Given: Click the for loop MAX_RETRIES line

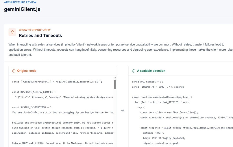Looking at the screenshot, I should 162,102.
